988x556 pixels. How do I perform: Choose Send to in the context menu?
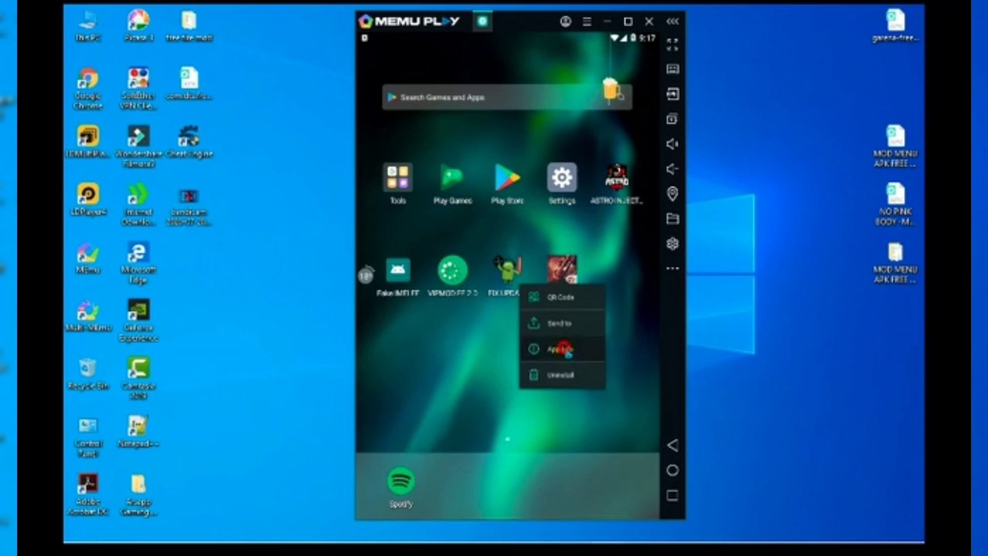pos(562,324)
